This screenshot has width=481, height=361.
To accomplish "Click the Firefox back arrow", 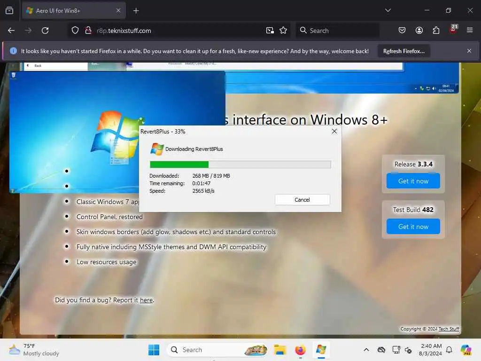I will click(x=11, y=31).
